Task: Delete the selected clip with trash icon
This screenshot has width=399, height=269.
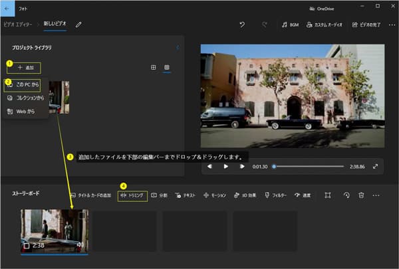Action: coord(361,195)
